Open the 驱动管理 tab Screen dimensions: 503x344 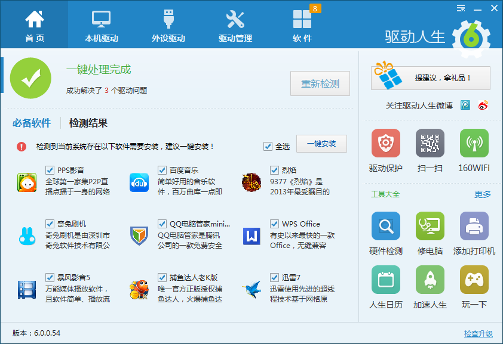point(235,24)
